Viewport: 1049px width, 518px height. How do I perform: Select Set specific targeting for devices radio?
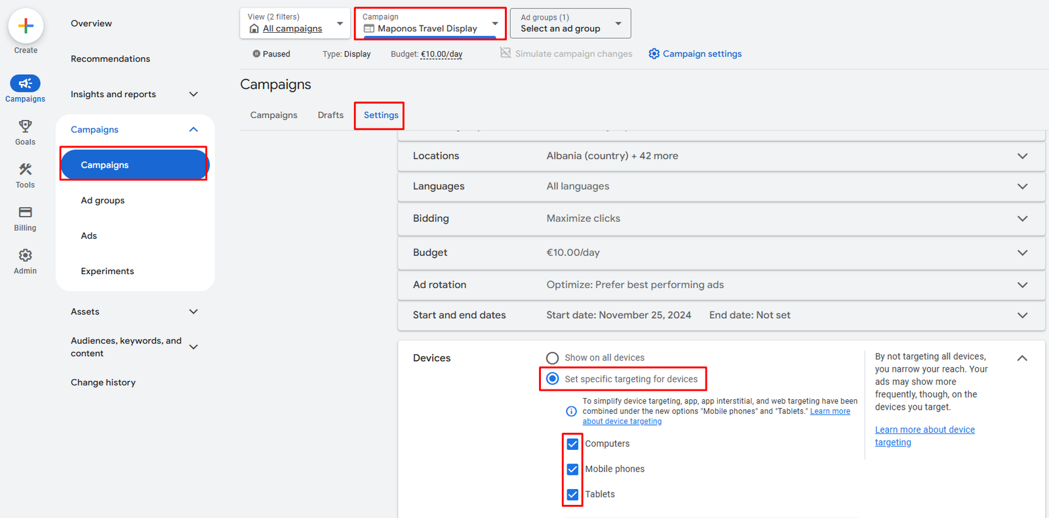point(552,379)
